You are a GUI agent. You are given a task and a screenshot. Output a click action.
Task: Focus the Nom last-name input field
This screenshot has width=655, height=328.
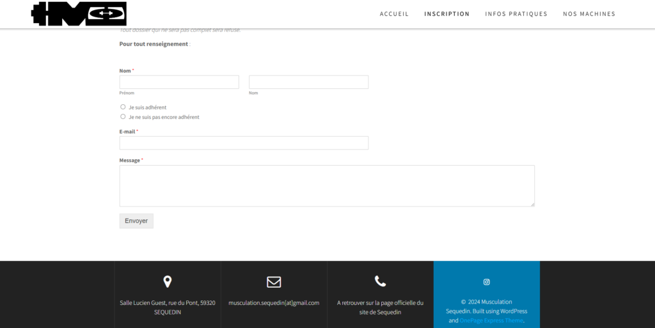[309, 82]
